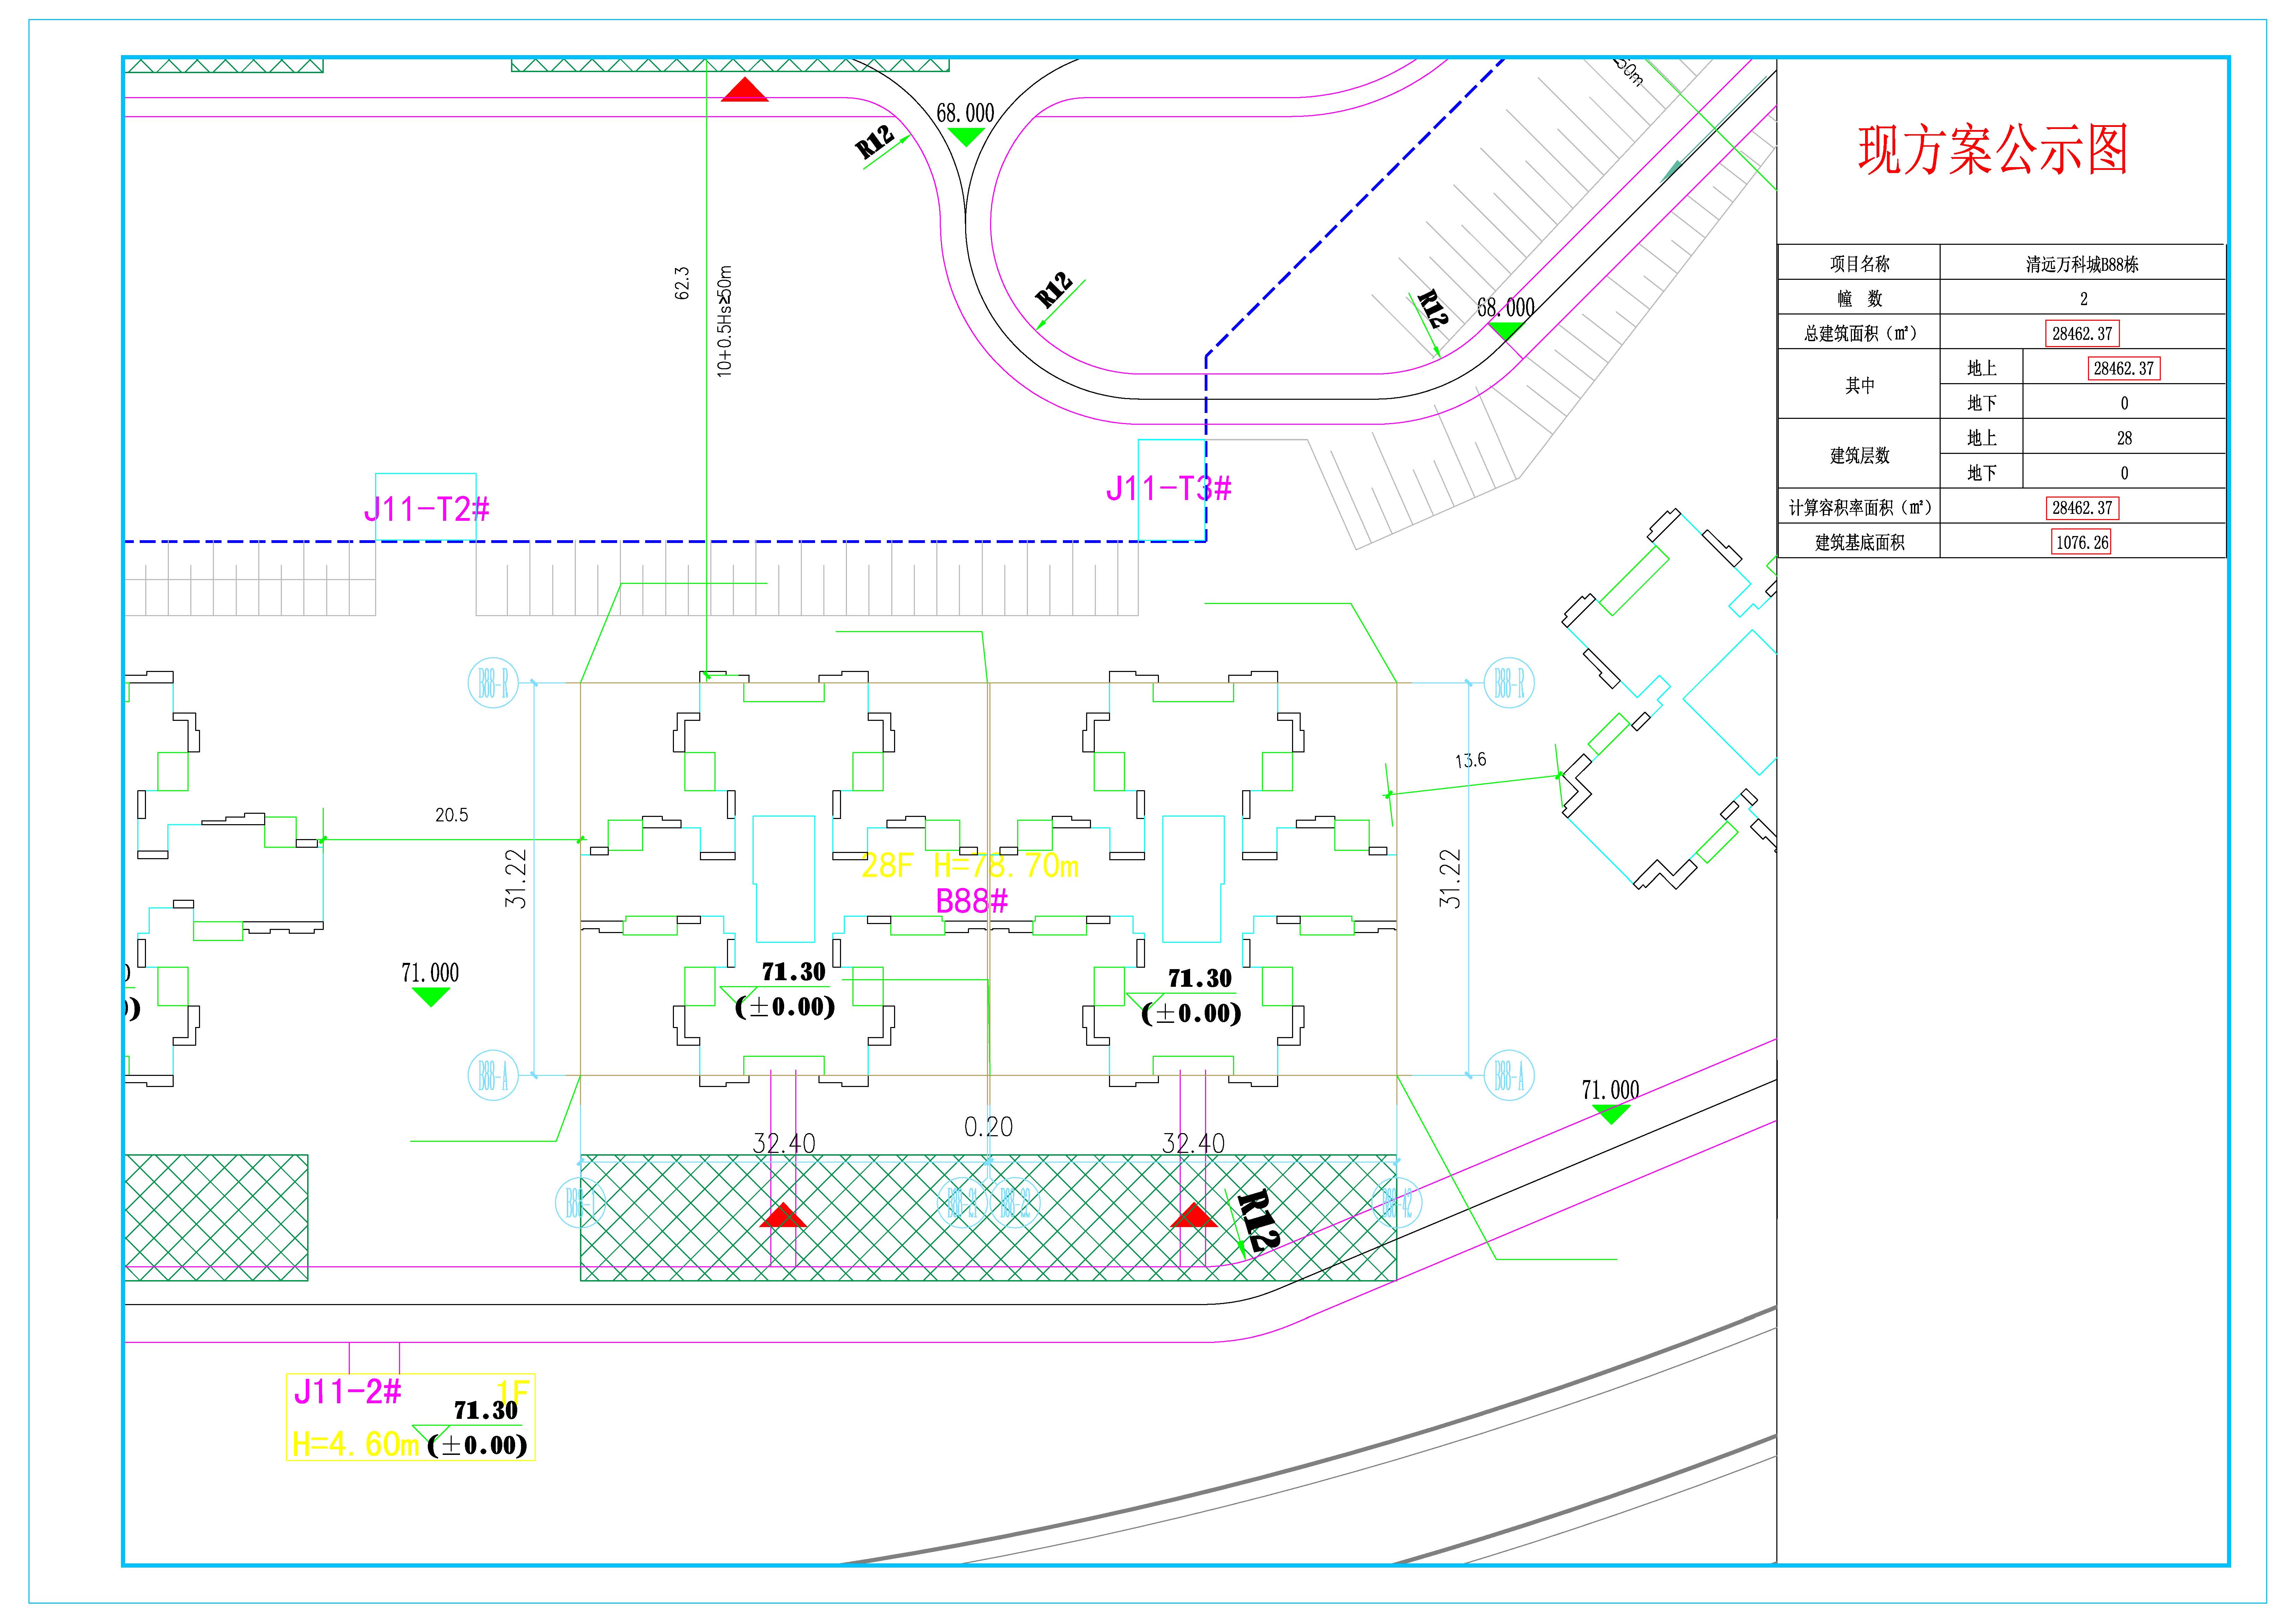Click the 28462.37 value in 计算容积率面积 row

2082,508
